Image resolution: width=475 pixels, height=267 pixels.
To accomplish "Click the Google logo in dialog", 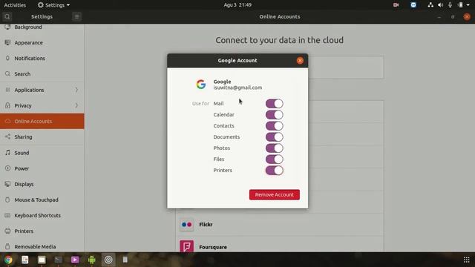I will tap(201, 84).
